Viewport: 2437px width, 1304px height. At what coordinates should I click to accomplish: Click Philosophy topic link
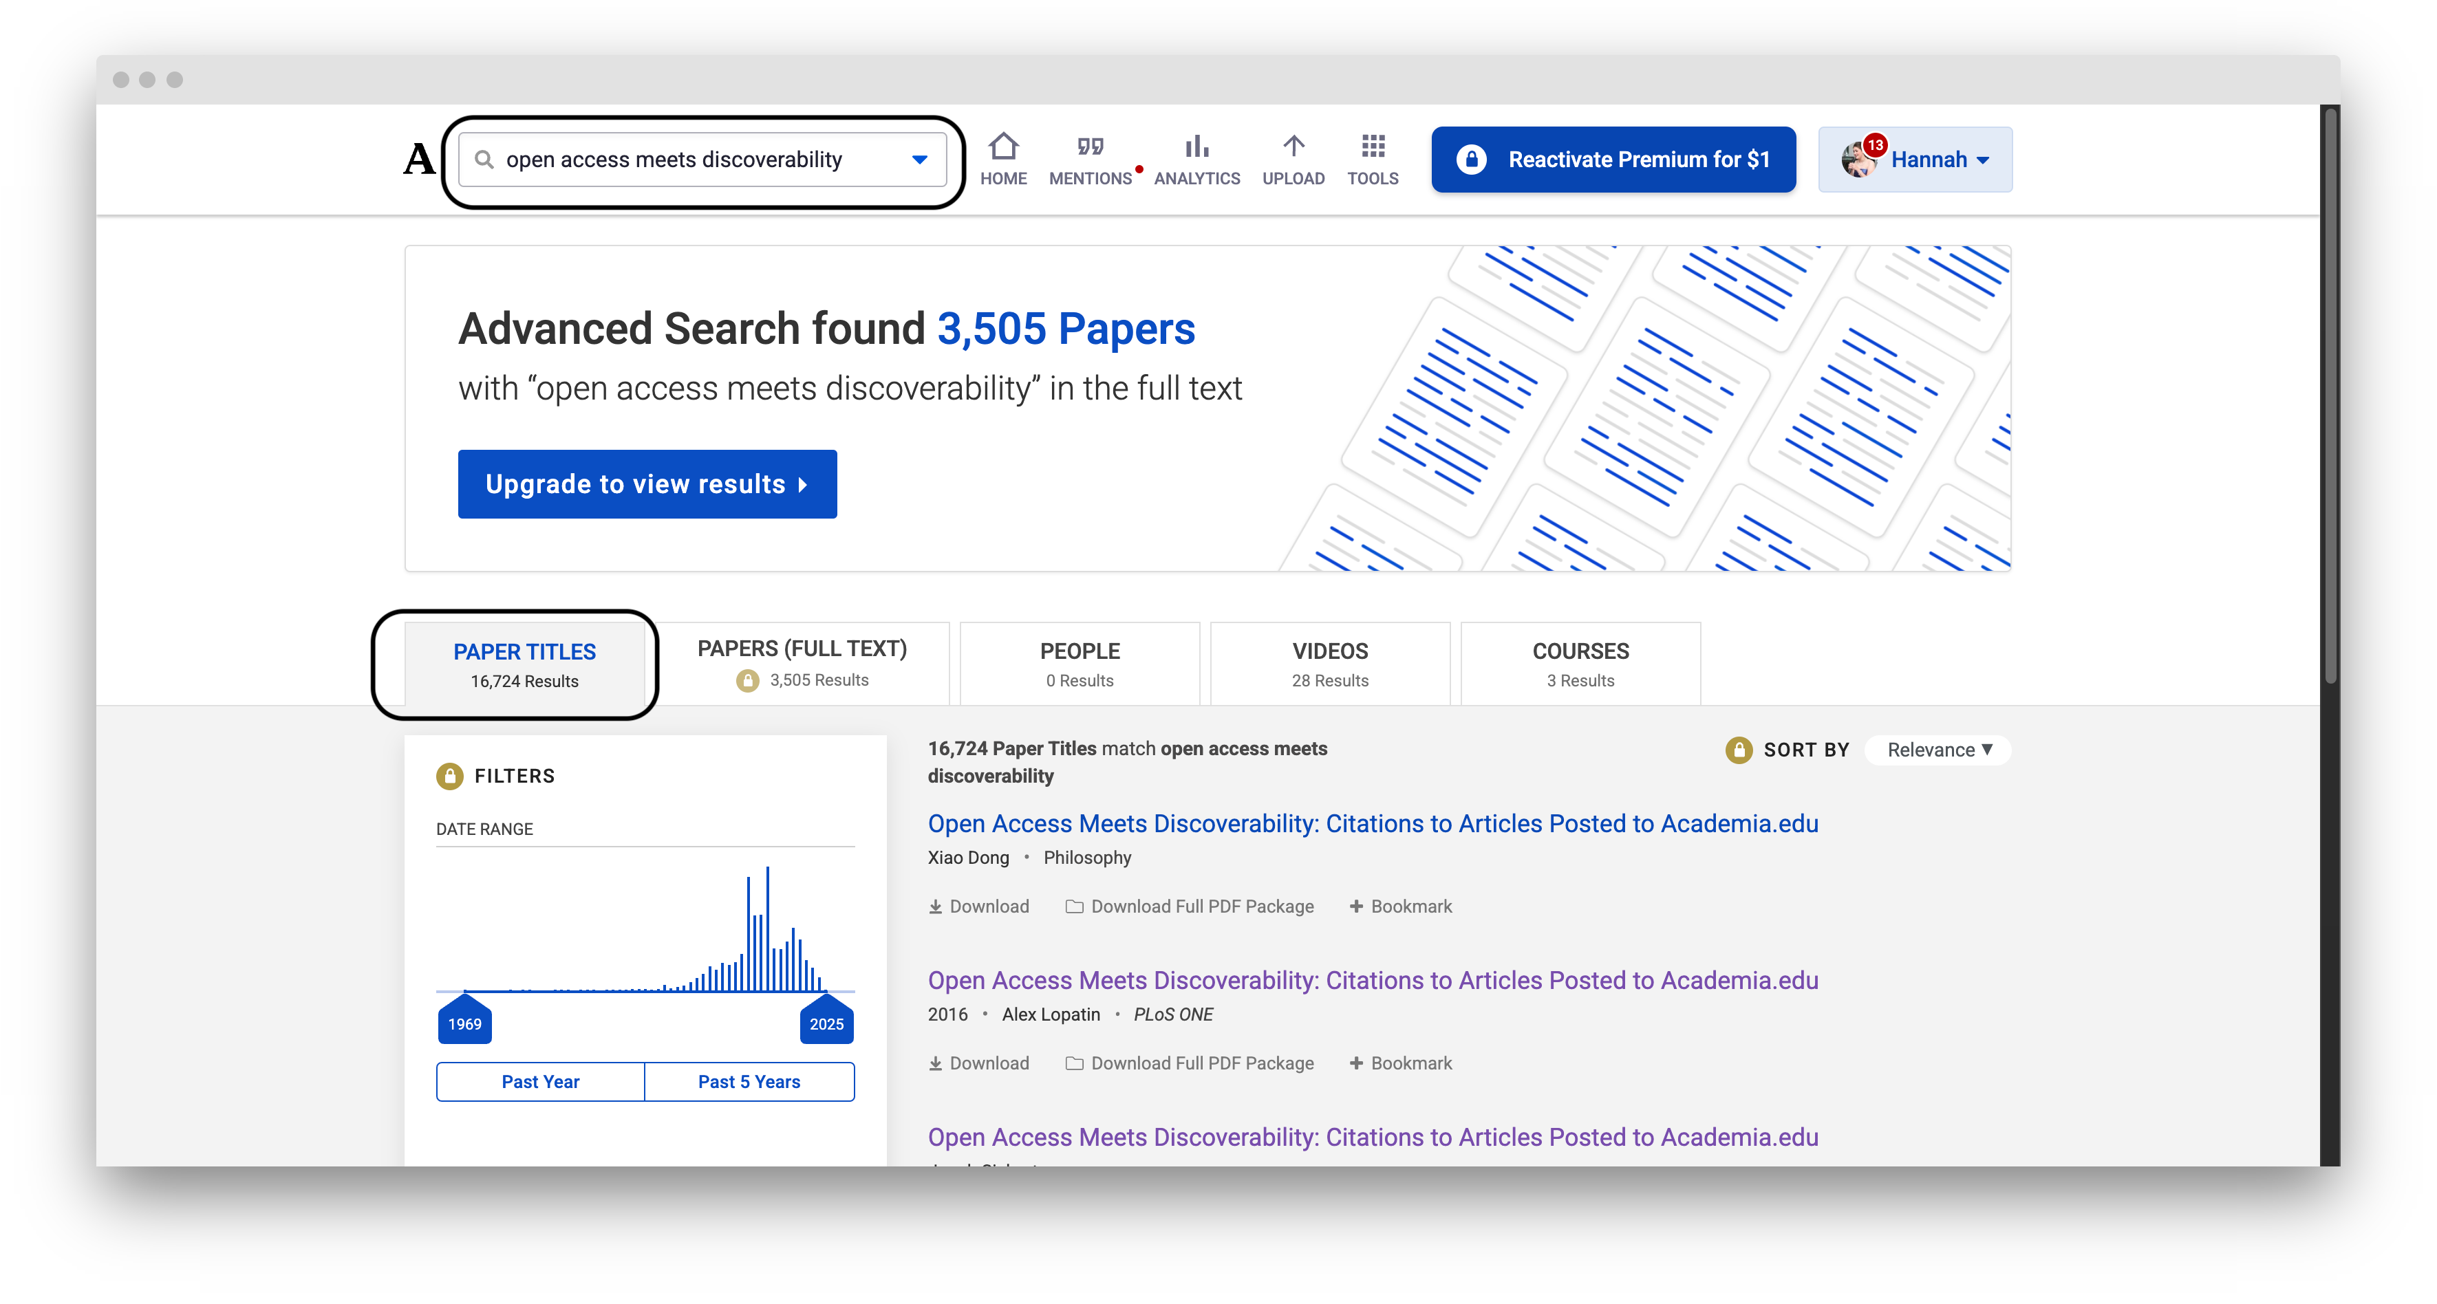point(1087,858)
